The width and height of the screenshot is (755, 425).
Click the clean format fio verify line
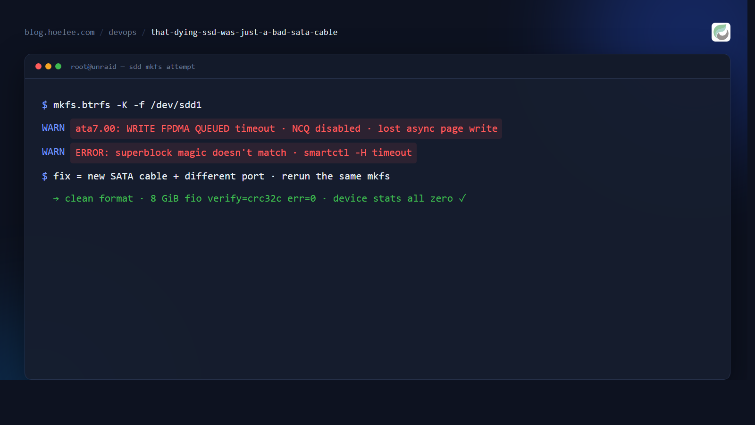click(x=259, y=198)
